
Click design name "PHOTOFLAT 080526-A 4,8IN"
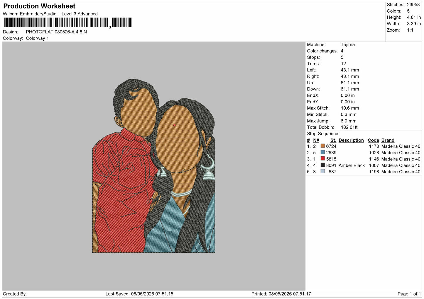56,32
